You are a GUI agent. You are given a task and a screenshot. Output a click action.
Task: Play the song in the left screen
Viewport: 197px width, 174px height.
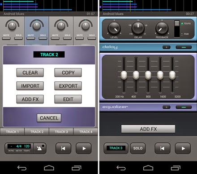(x=84, y=149)
